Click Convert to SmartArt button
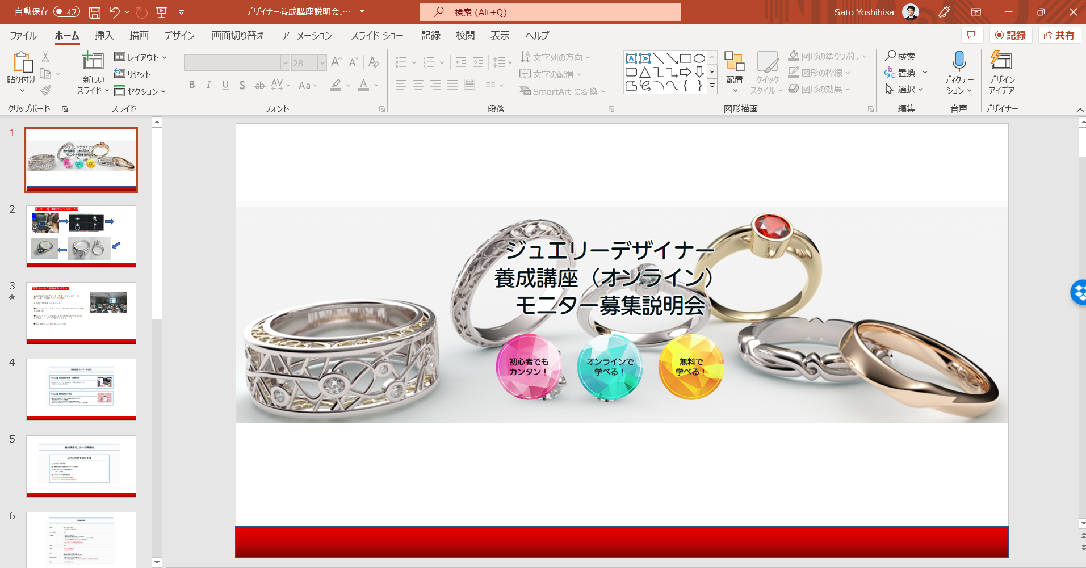This screenshot has height=568, width=1086. point(563,91)
